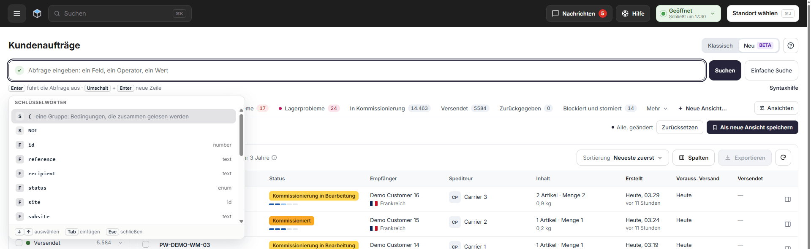Click the dark Suchen button
This screenshot has width=811, height=249.
click(725, 70)
